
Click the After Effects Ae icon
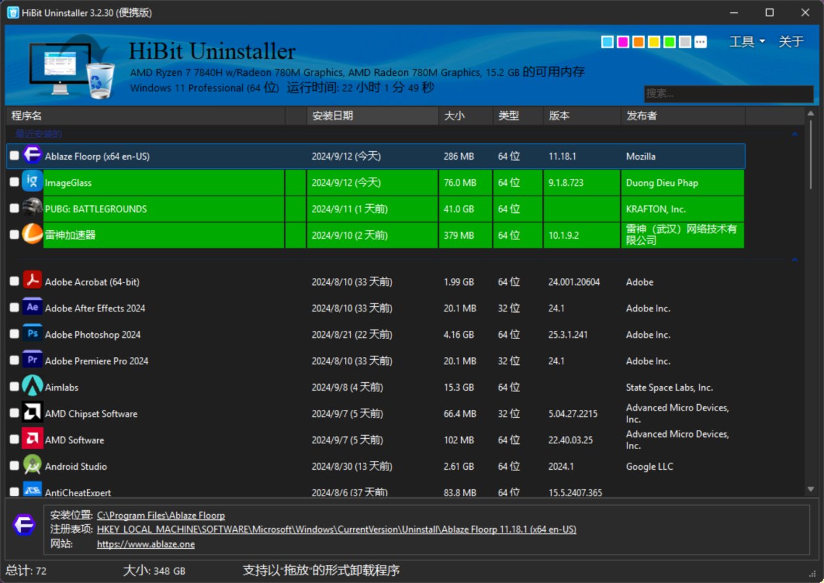pyautogui.click(x=32, y=308)
